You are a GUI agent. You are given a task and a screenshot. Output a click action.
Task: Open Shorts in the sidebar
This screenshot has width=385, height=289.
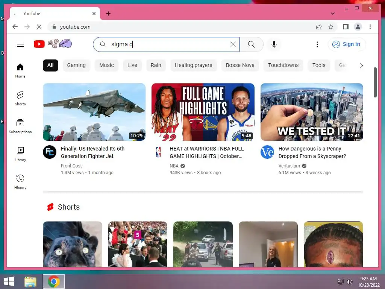[20, 98]
